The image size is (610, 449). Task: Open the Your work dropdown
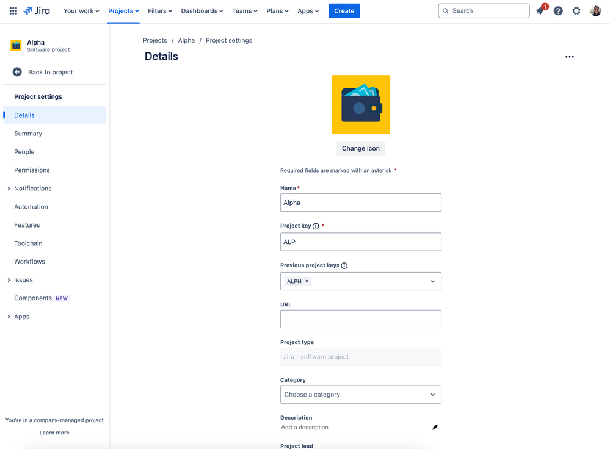81,11
